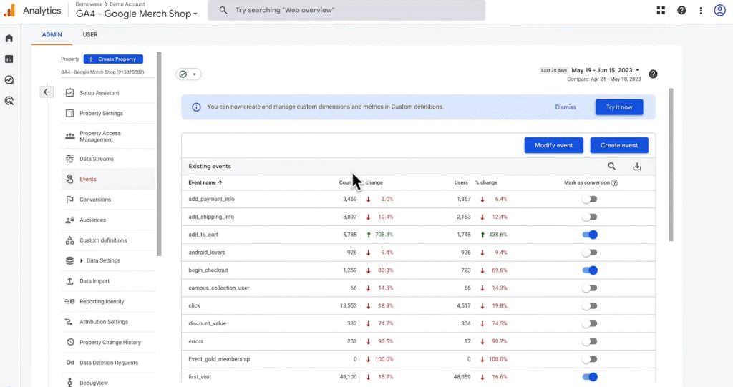Open the user account avatar
The image size is (733, 387).
[x=719, y=10]
